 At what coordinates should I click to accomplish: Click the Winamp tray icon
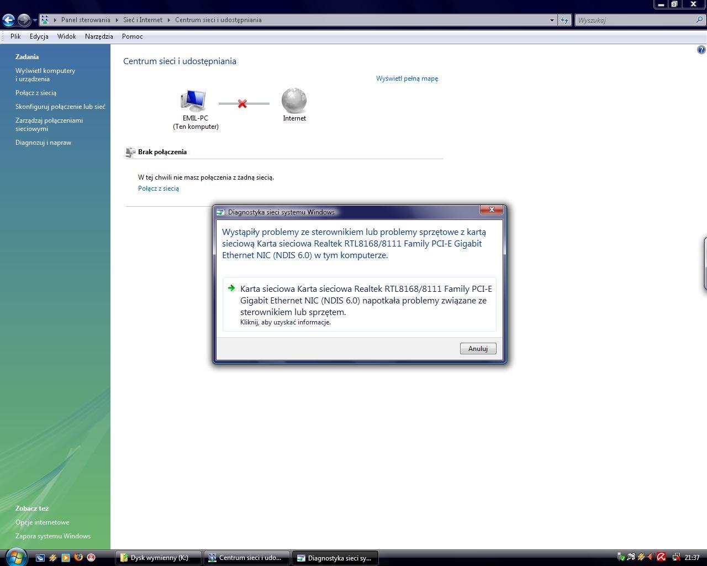[x=641, y=557]
